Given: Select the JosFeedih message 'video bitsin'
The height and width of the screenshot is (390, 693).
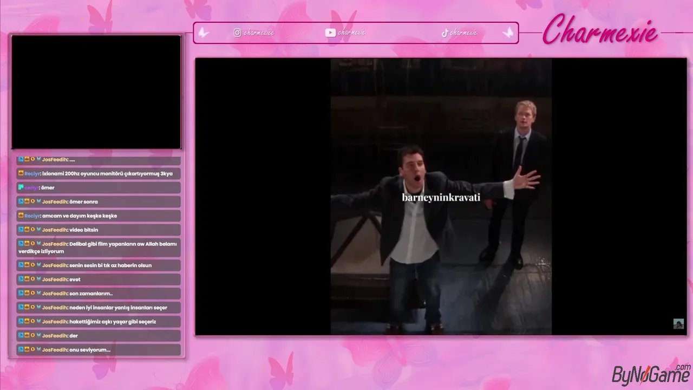Looking at the screenshot, I should 99,230.
